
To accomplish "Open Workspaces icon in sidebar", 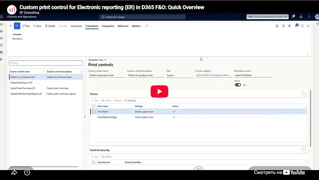I will (1, 52).
